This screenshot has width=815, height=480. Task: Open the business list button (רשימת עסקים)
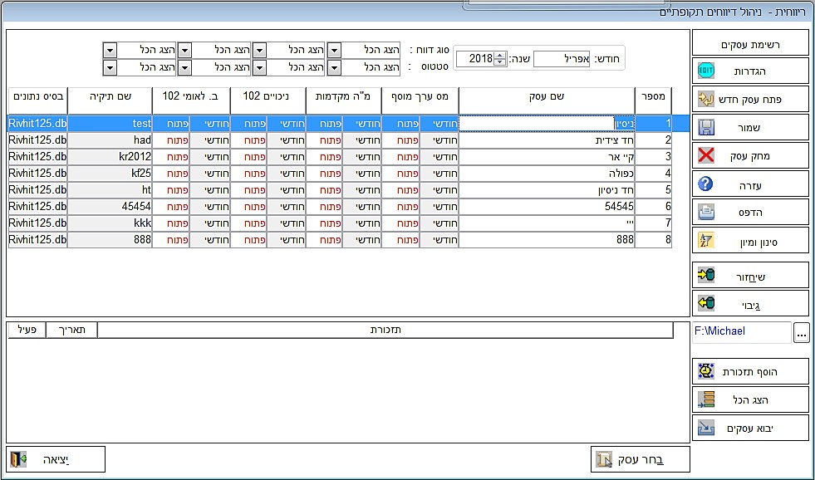coord(750,42)
